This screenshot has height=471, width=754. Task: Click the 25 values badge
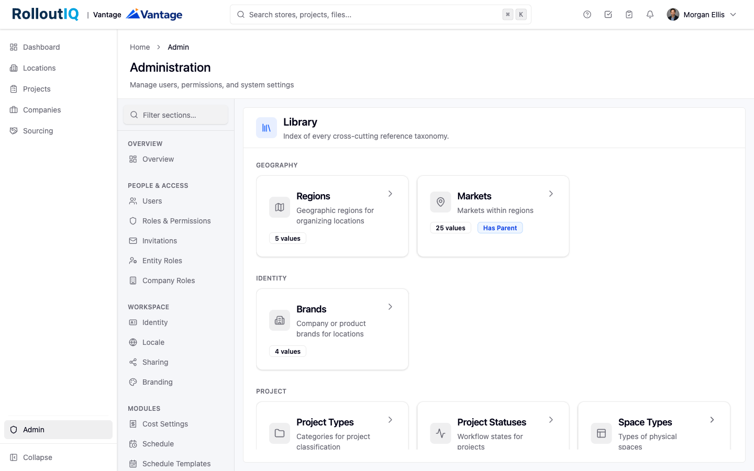[x=450, y=228]
